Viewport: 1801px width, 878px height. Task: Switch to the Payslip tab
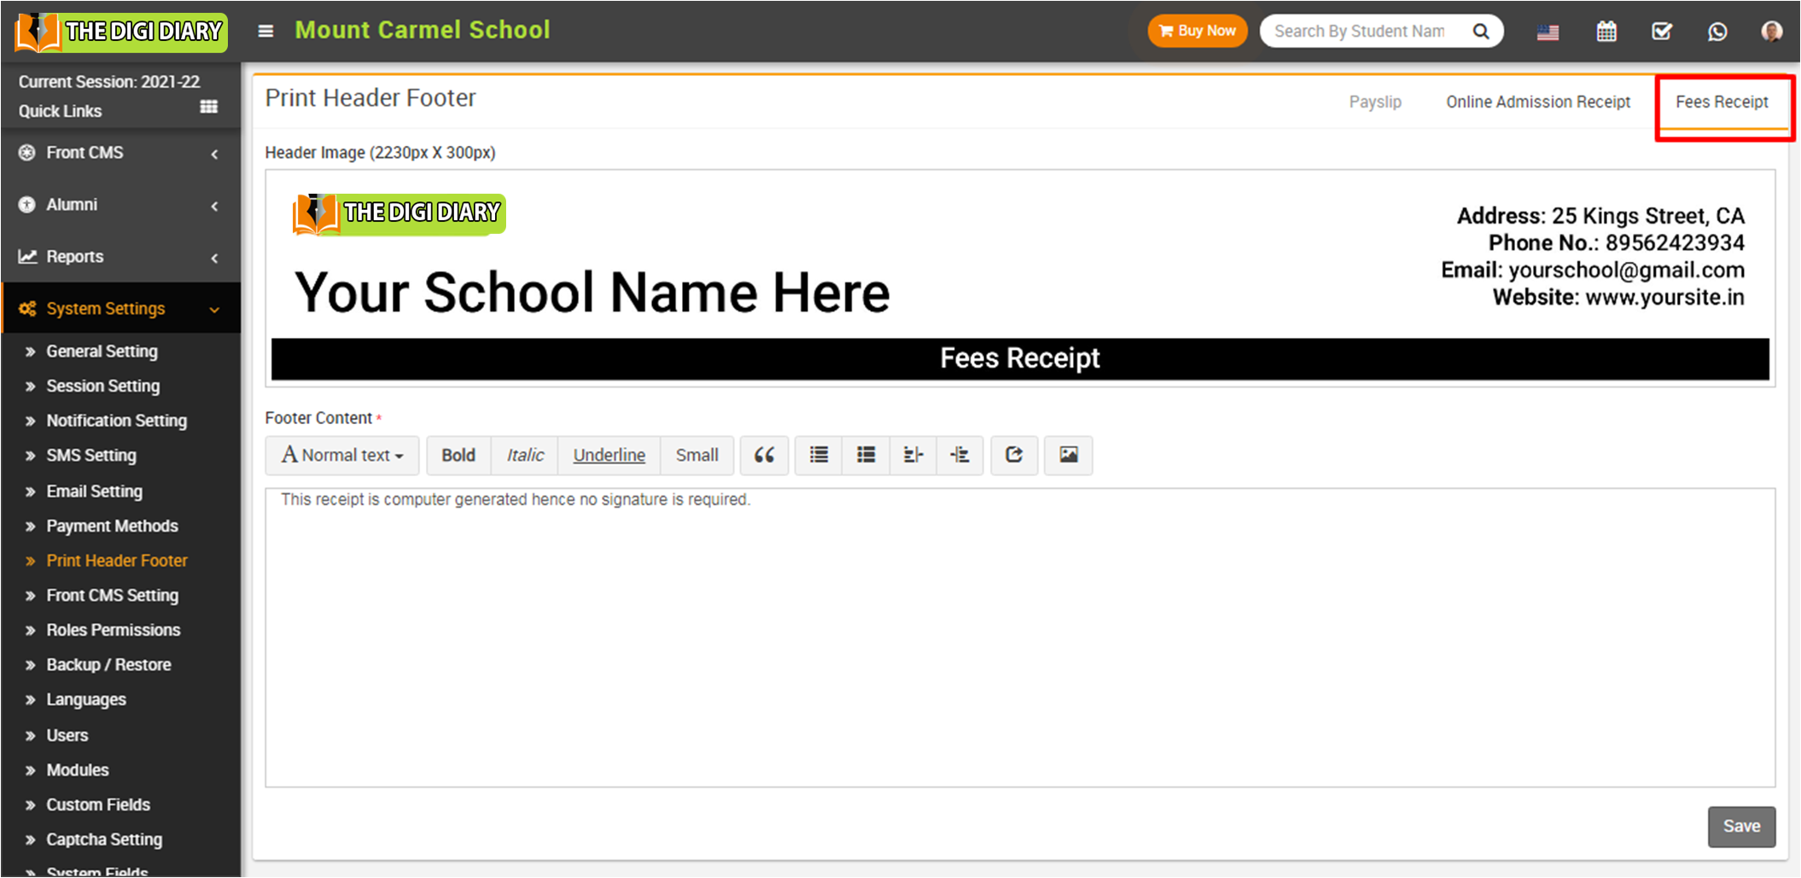tap(1374, 102)
